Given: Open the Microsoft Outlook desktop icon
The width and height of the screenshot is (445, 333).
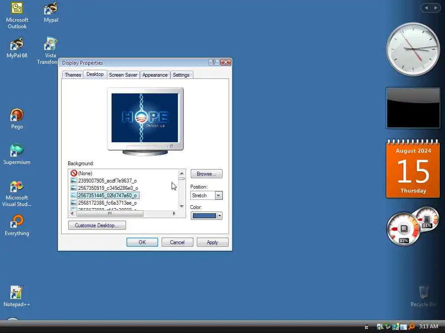Looking at the screenshot, I should pos(17,16).
